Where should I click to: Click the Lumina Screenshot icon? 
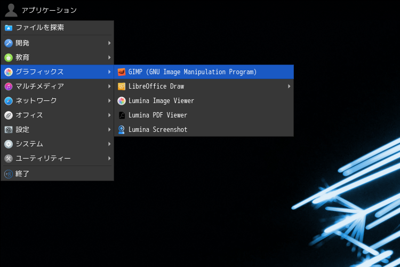(x=122, y=130)
